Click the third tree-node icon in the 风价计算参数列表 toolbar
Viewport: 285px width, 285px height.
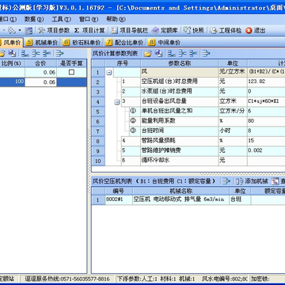coord(193,54)
